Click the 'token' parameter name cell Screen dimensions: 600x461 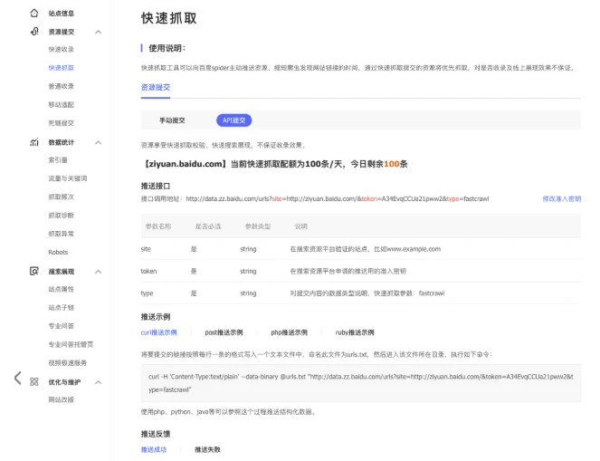pos(148,271)
